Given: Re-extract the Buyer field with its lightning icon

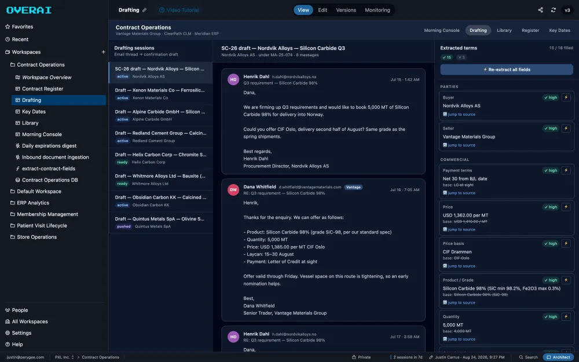Looking at the screenshot, I should coord(566,97).
